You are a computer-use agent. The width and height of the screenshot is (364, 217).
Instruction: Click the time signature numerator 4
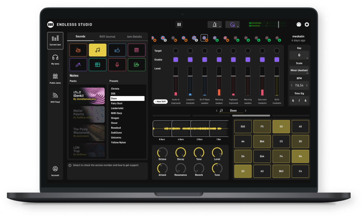[x=293, y=100]
